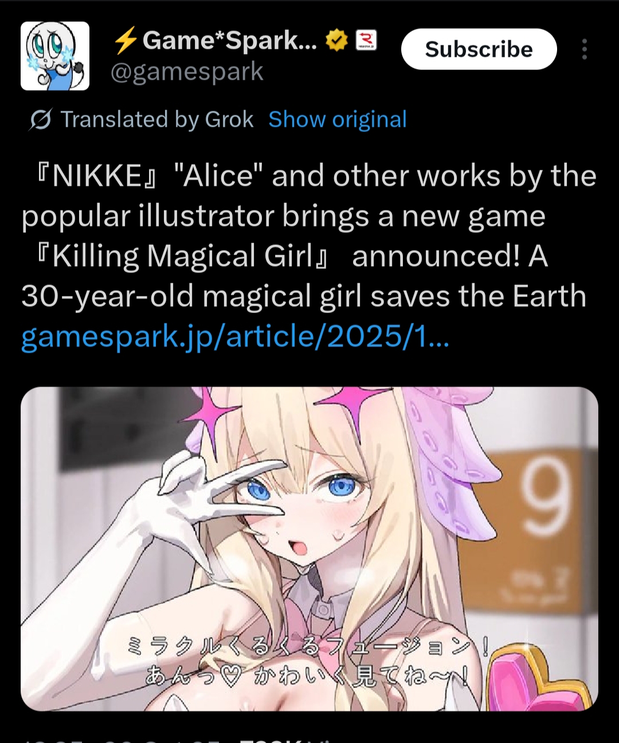The width and height of the screenshot is (619, 743).
Task: Tap the red affiliate badge icon
Action: tap(366, 40)
